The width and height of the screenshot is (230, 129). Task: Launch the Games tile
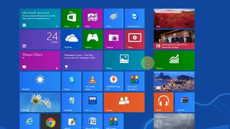(93, 39)
